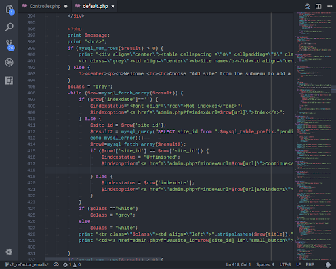Click "$row2=mysql_fetch_array($result2);" on line 414
This screenshot has height=269, width=336.
coord(138,144)
